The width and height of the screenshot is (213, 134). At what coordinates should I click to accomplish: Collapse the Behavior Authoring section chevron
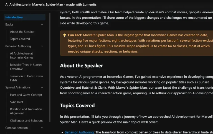(42, 46)
